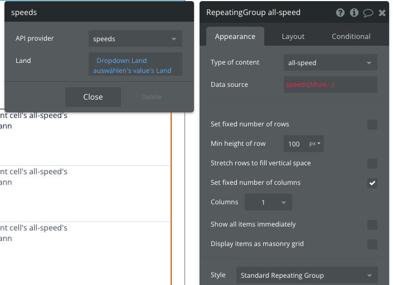Switch to the Conditional tab
The image size is (393, 285).
[351, 37]
